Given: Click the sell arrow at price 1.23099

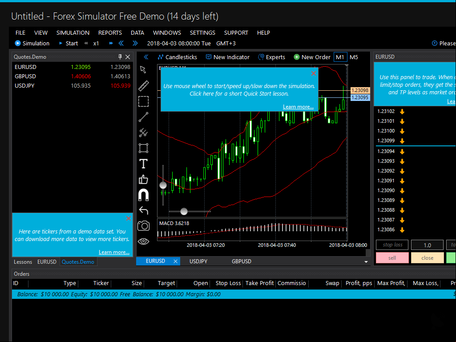Looking at the screenshot, I should click(x=402, y=141).
